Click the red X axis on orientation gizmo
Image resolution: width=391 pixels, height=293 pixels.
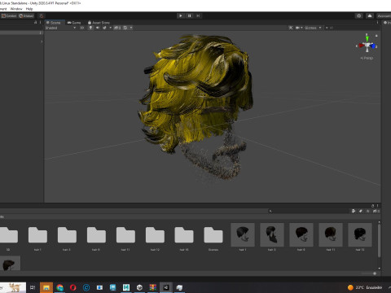click(x=361, y=46)
